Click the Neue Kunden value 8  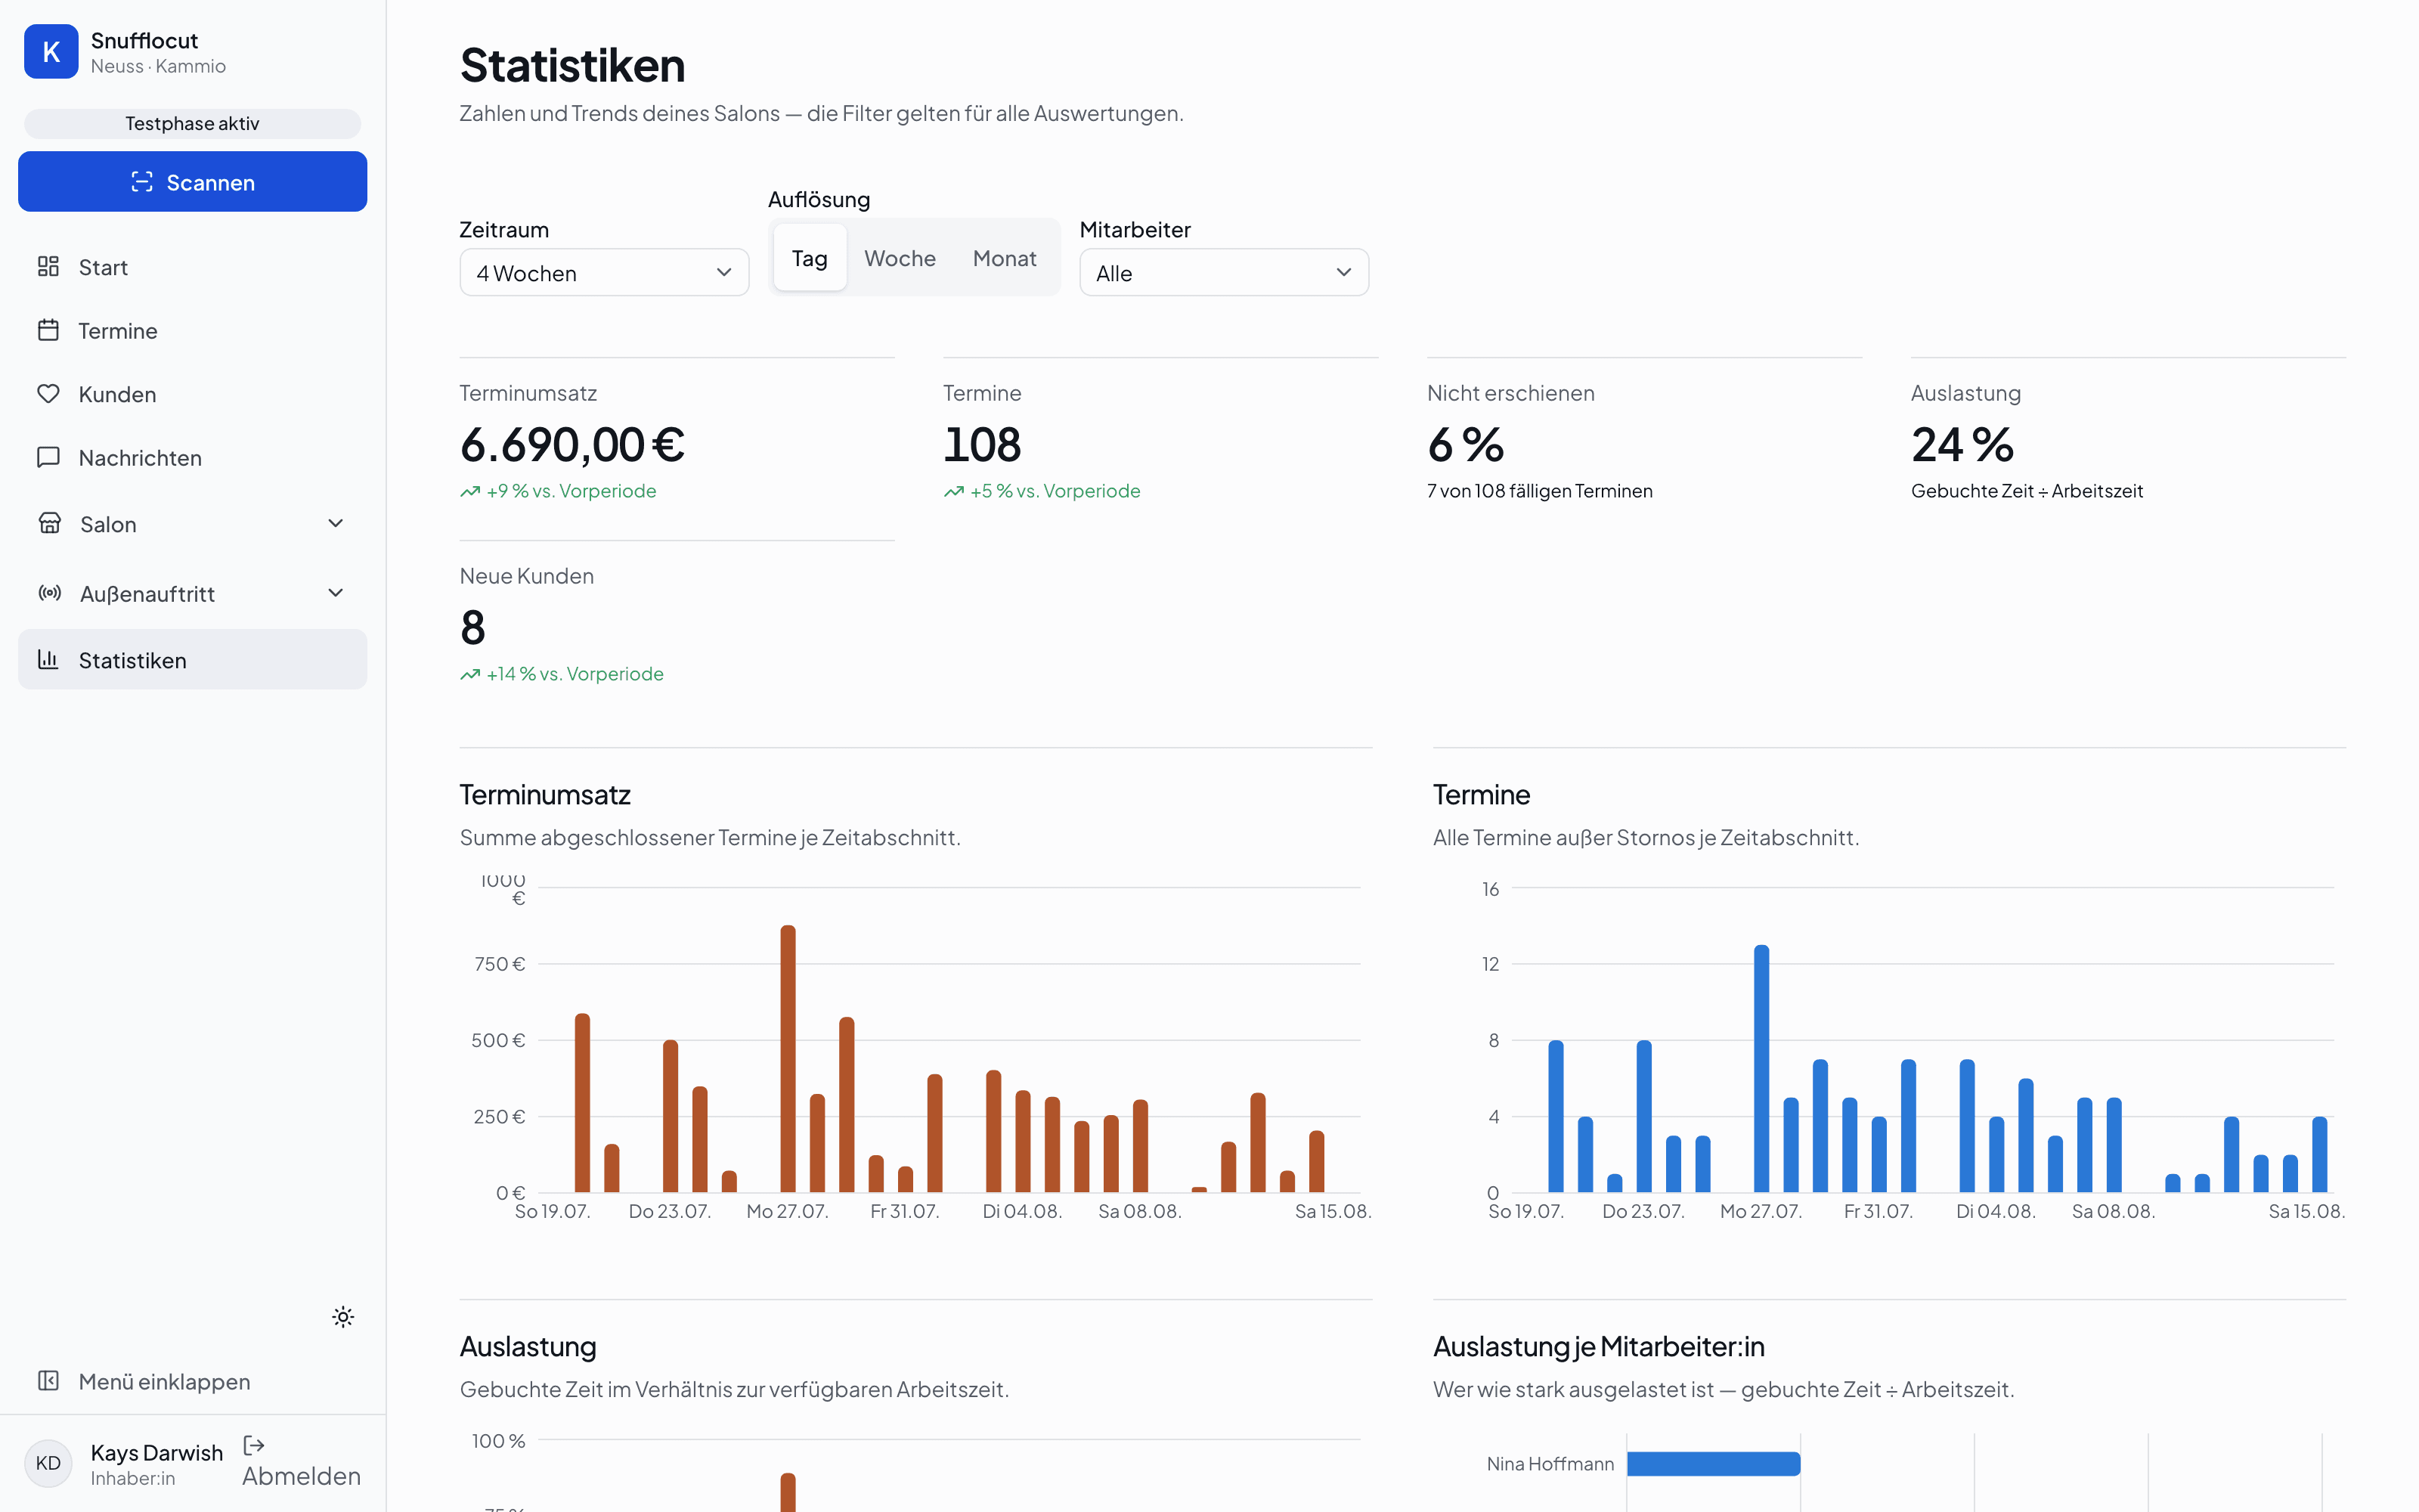coord(472,627)
